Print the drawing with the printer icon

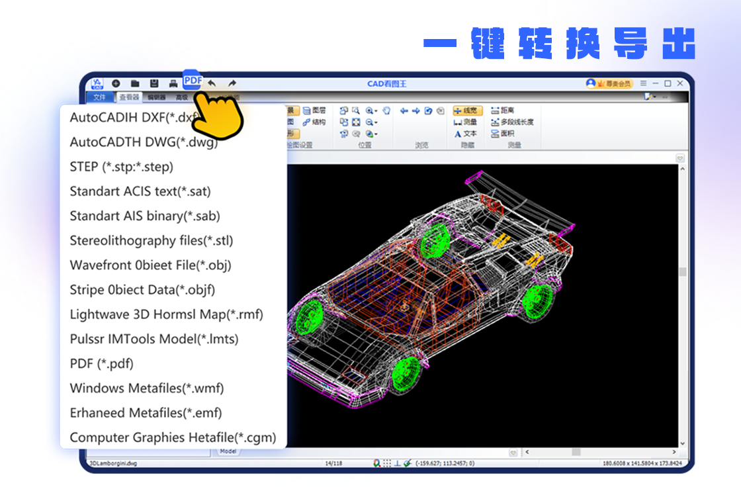tap(173, 83)
